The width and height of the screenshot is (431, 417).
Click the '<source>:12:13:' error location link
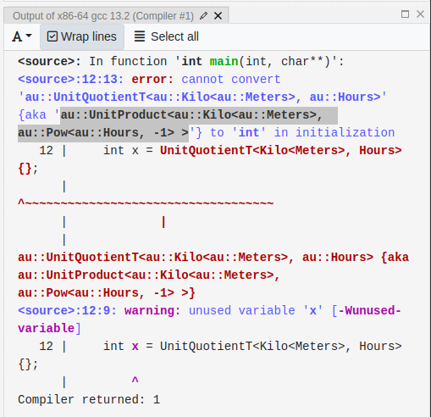click(x=71, y=79)
